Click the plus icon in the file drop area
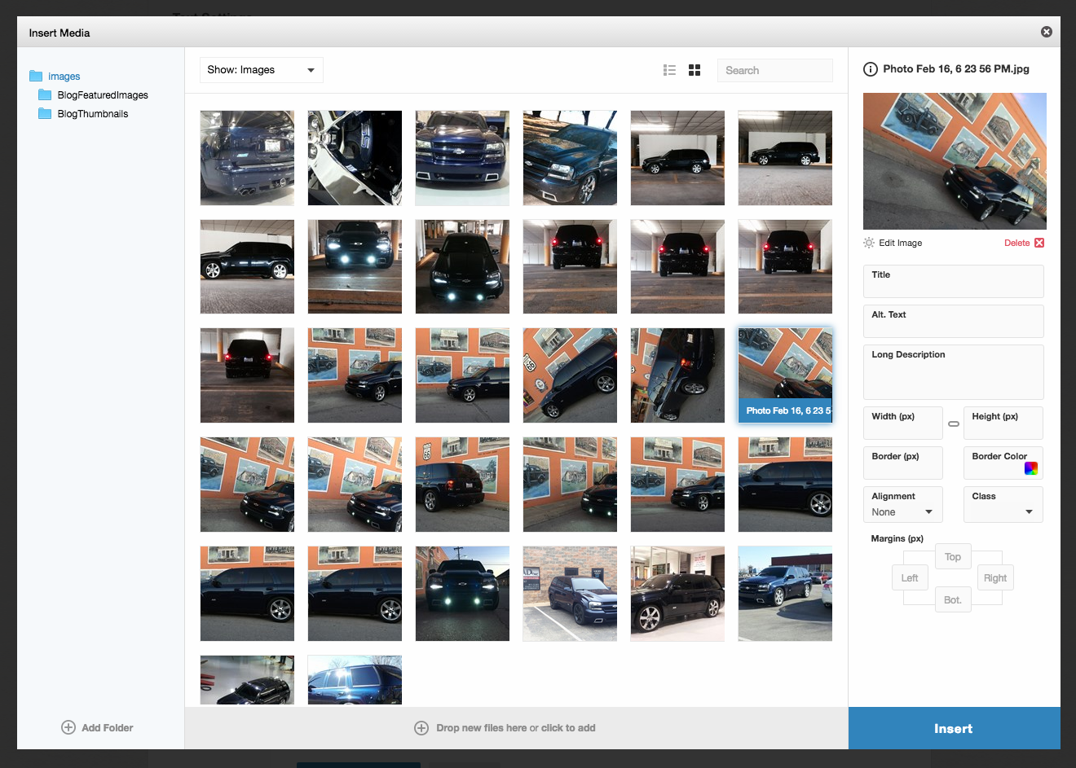This screenshot has width=1076, height=768. pyautogui.click(x=421, y=727)
